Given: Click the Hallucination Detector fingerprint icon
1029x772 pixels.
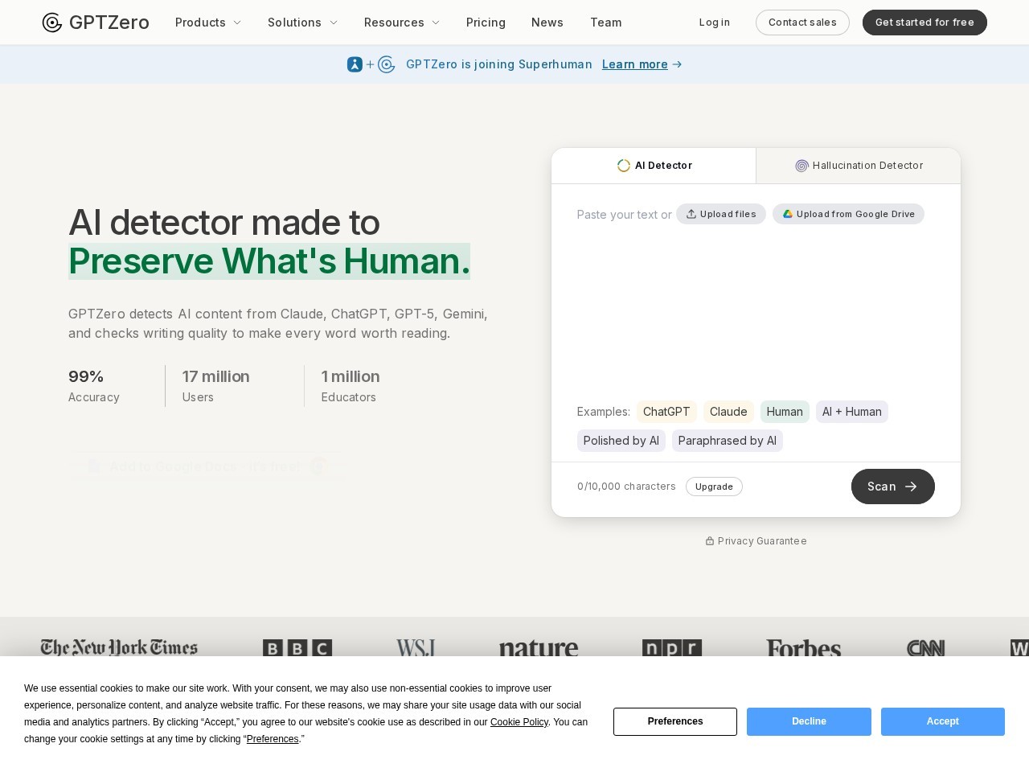Looking at the screenshot, I should pos(801,166).
